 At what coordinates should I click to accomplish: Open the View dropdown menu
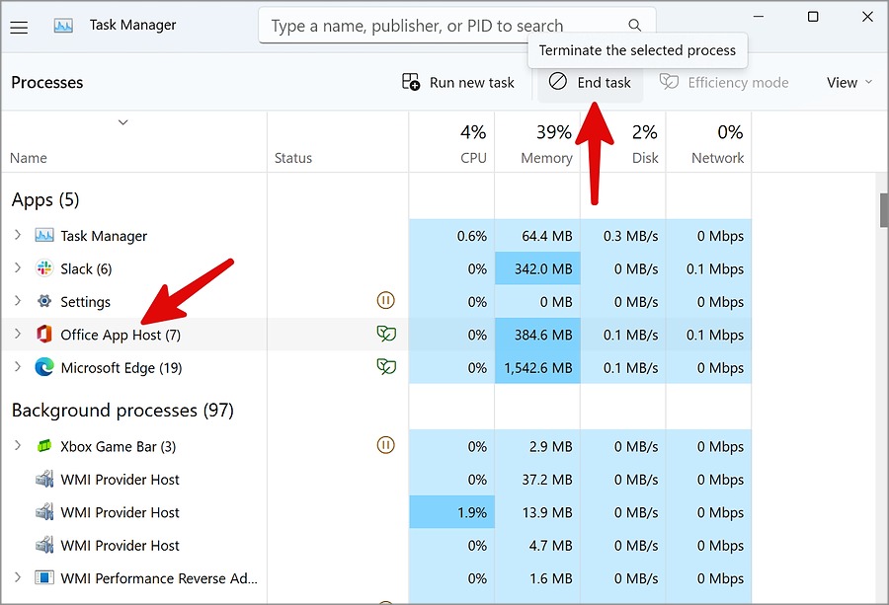pyautogui.click(x=849, y=83)
